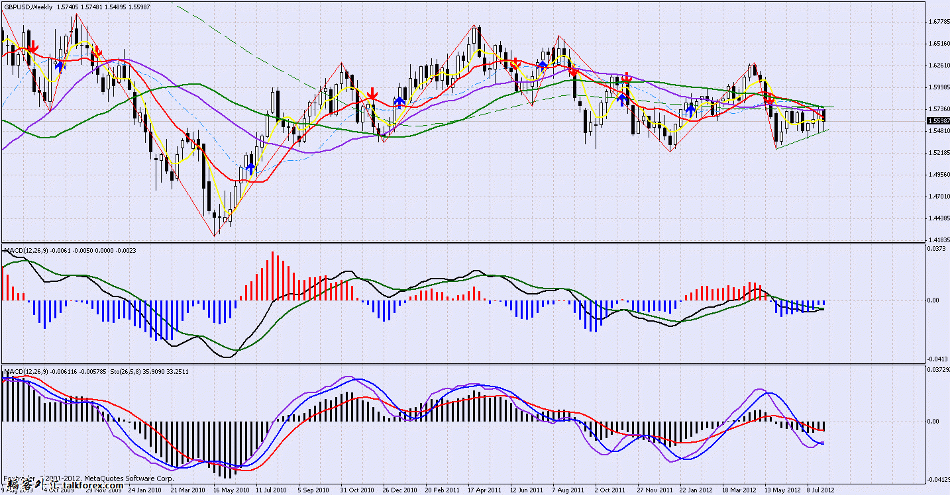The height and width of the screenshot is (495, 950).
Task: Click the 24 Jan 2010 date label
Action: coord(146,490)
